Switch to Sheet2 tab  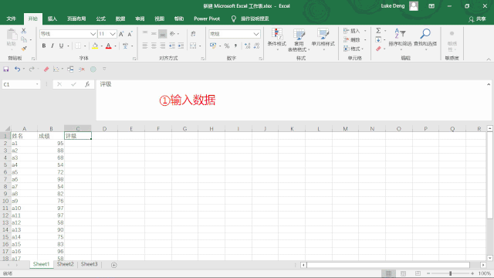(65, 264)
